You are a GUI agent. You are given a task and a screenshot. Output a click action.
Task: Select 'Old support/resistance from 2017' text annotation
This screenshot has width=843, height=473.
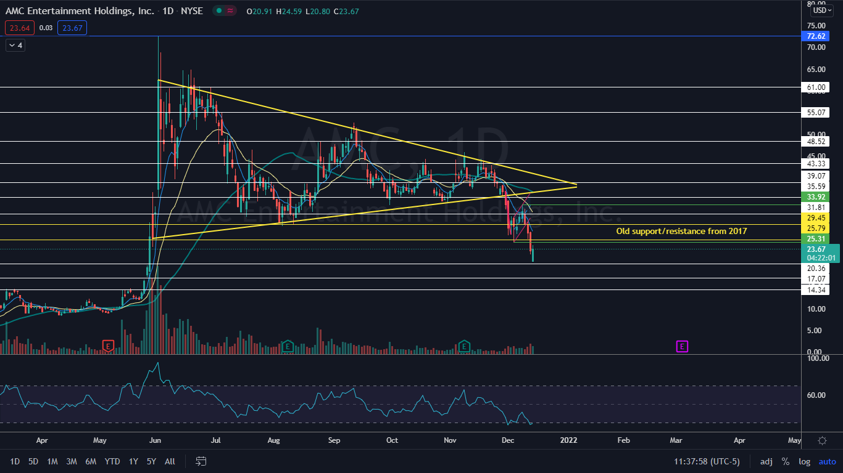pos(681,231)
